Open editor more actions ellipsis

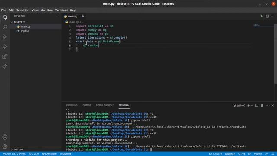coord(273,16)
